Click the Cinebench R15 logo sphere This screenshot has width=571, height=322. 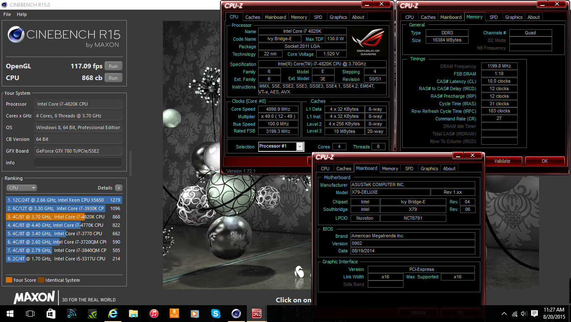pyautogui.click(x=15, y=35)
